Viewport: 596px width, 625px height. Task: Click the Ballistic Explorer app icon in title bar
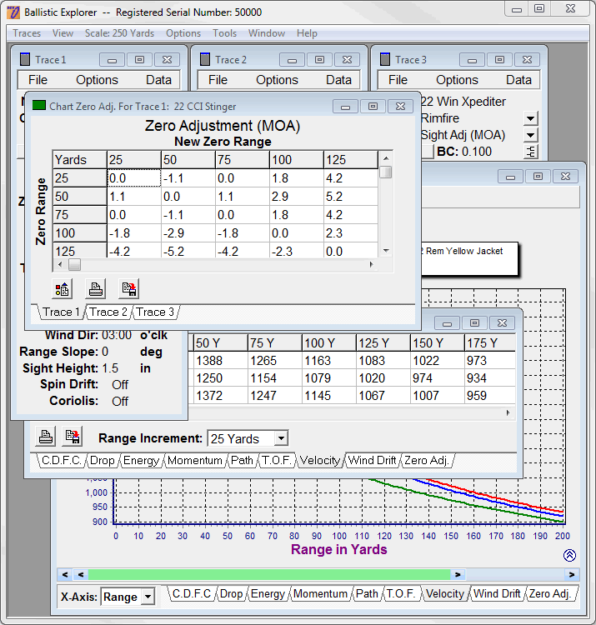coord(13,12)
